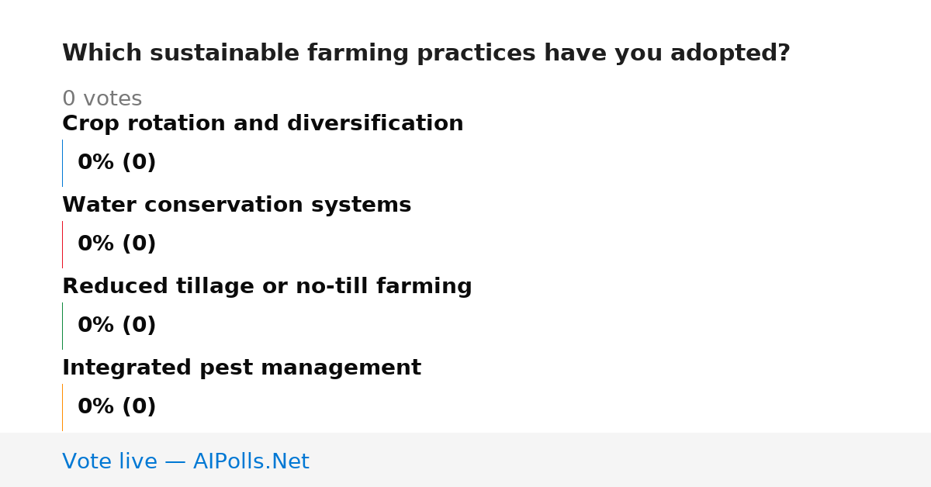Open the Vote live AIPolls.Net link
The height and width of the screenshot is (487, 931).
tap(185, 462)
